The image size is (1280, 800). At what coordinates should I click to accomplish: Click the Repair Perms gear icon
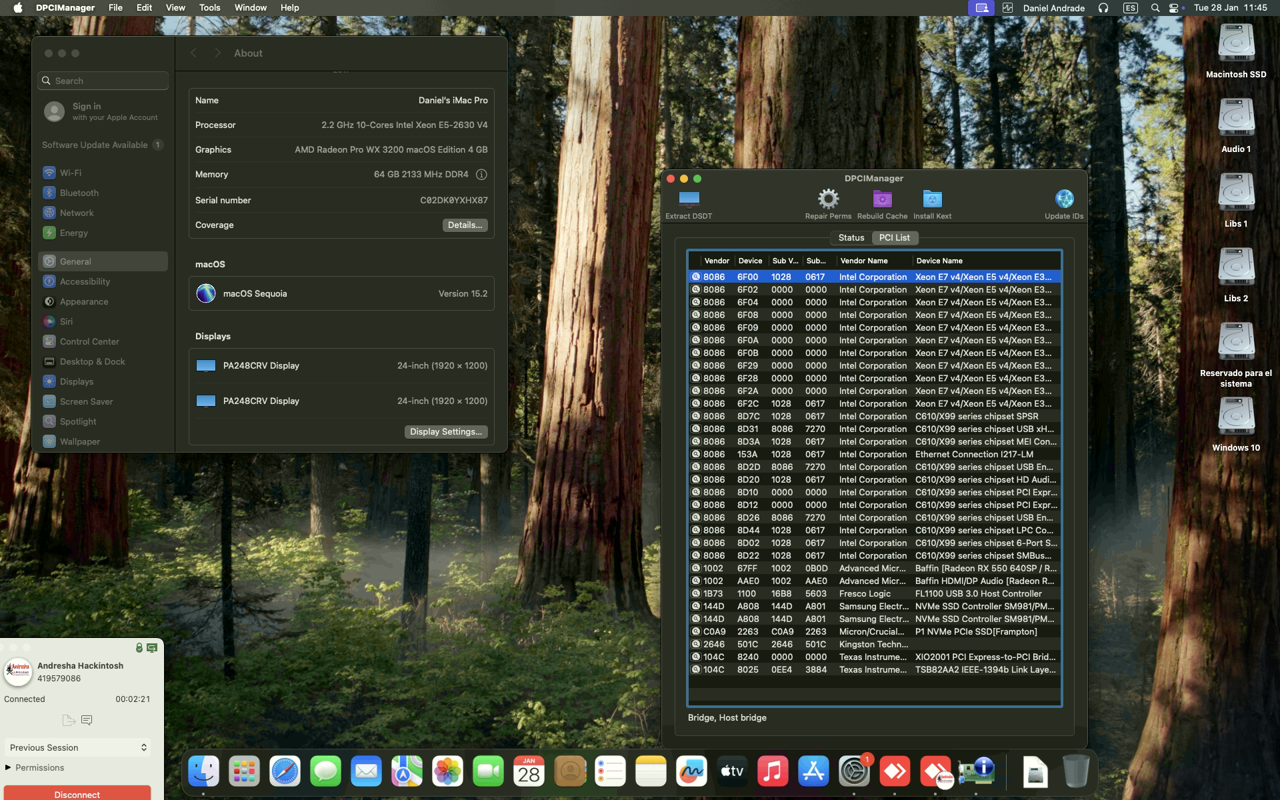[828, 199]
